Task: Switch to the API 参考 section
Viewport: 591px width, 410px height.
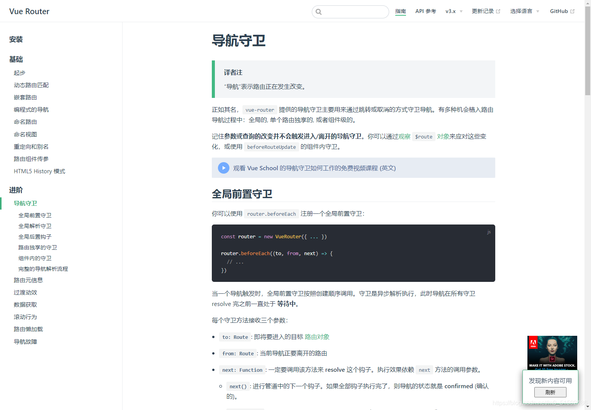Action: (426, 11)
